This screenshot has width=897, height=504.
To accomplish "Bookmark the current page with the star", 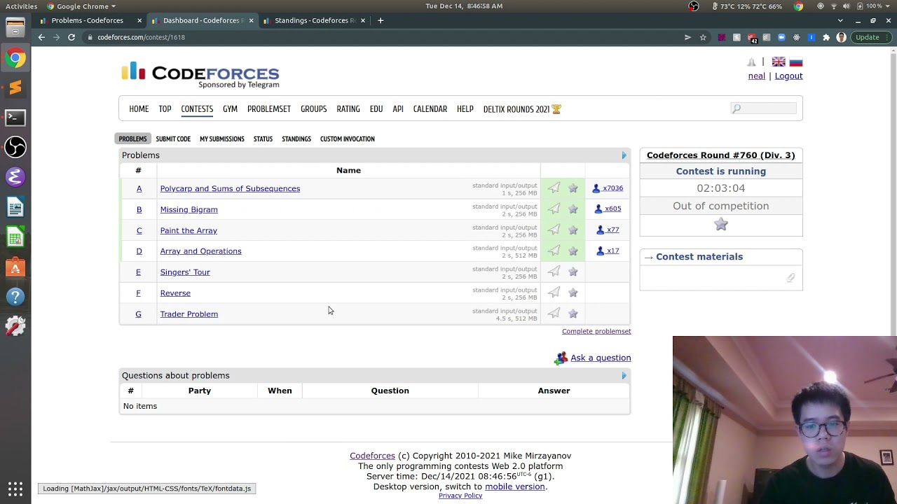I will (x=703, y=37).
